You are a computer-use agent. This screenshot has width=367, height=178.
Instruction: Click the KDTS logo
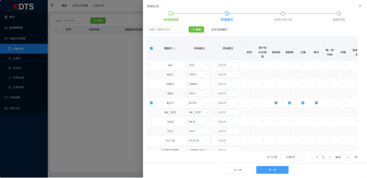(23, 6)
